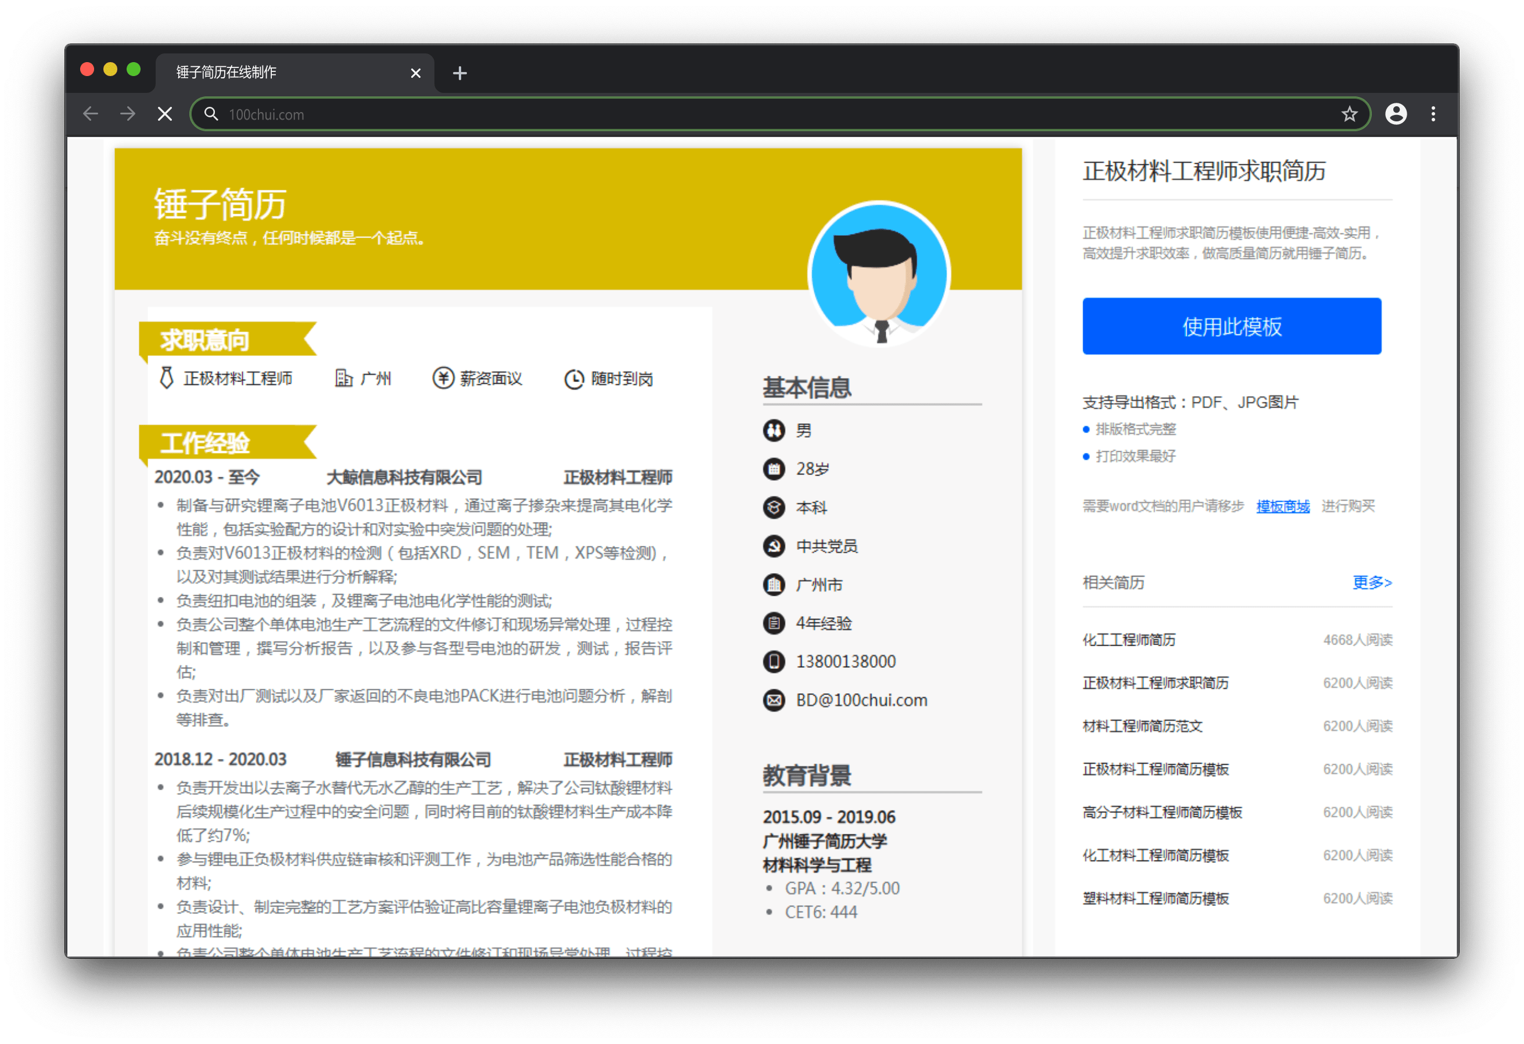Click 更多> next to 相关简历
Screen dimensions: 1524x1044
[1372, 582]
